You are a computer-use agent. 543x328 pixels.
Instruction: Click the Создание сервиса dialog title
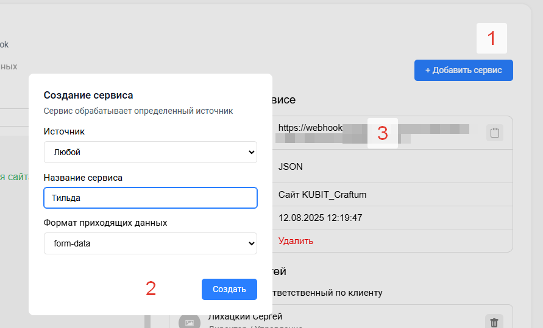[x=88, y=95]
